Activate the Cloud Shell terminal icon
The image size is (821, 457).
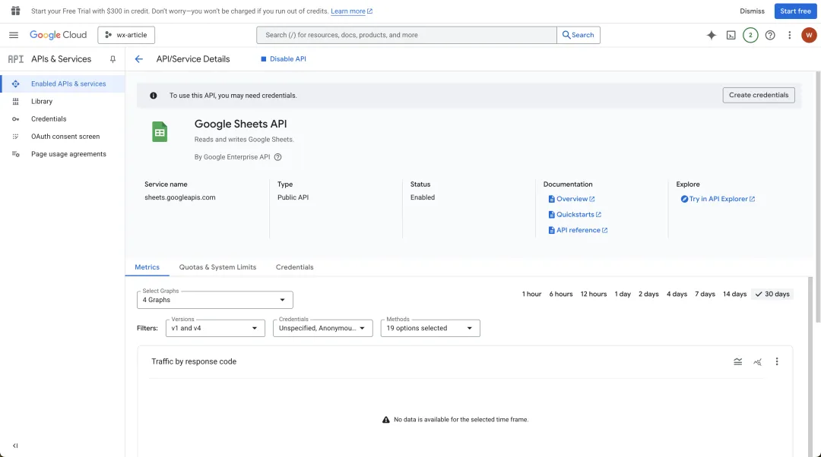coord(731,35)
